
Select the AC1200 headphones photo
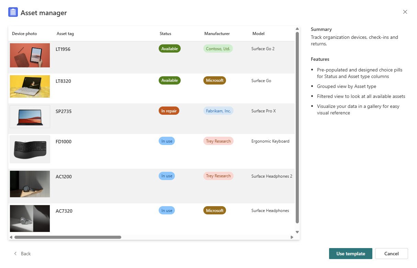[30, 184]
